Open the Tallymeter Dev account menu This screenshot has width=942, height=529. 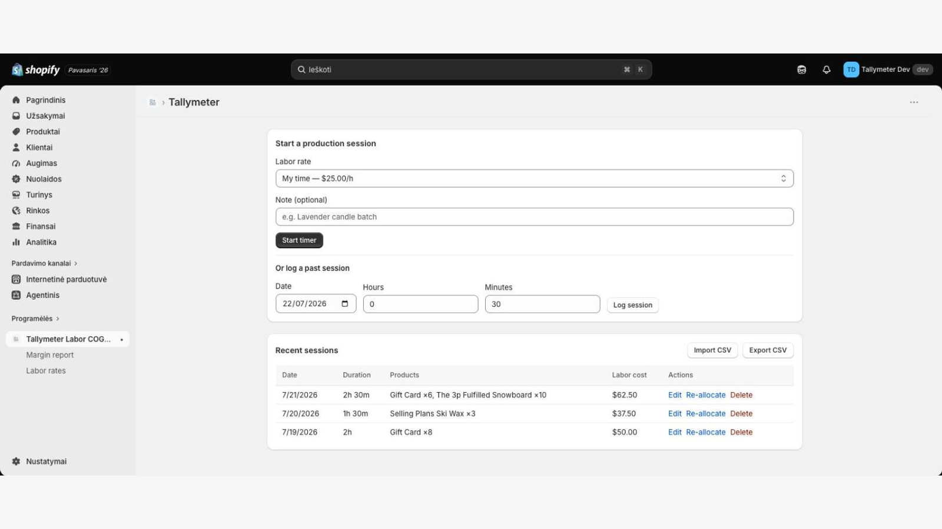click(887, 69)
